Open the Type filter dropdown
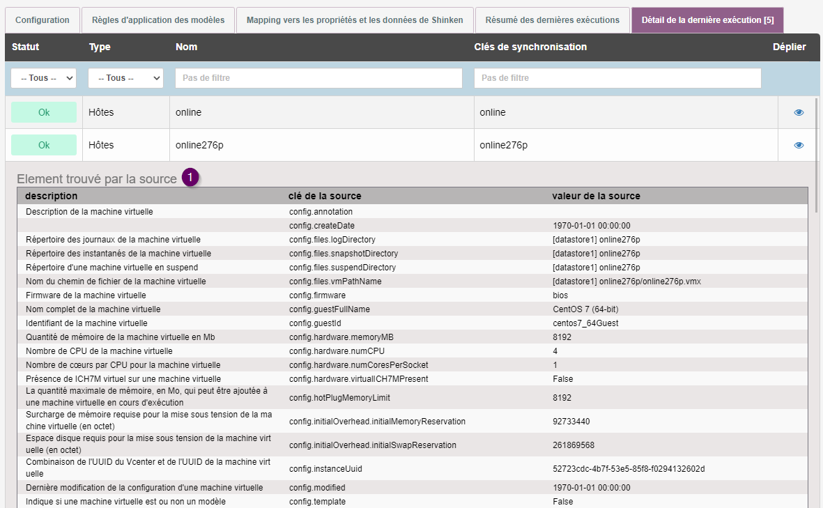823x508 pixels. 125,78
